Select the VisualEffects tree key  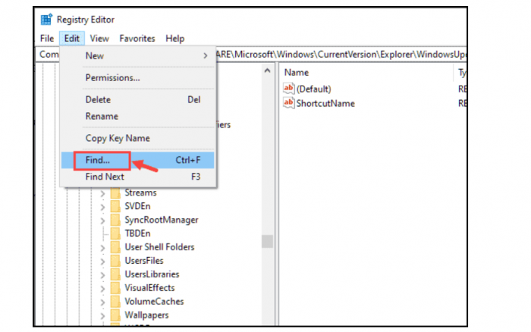pyautogui.click(x=149, y=288)
